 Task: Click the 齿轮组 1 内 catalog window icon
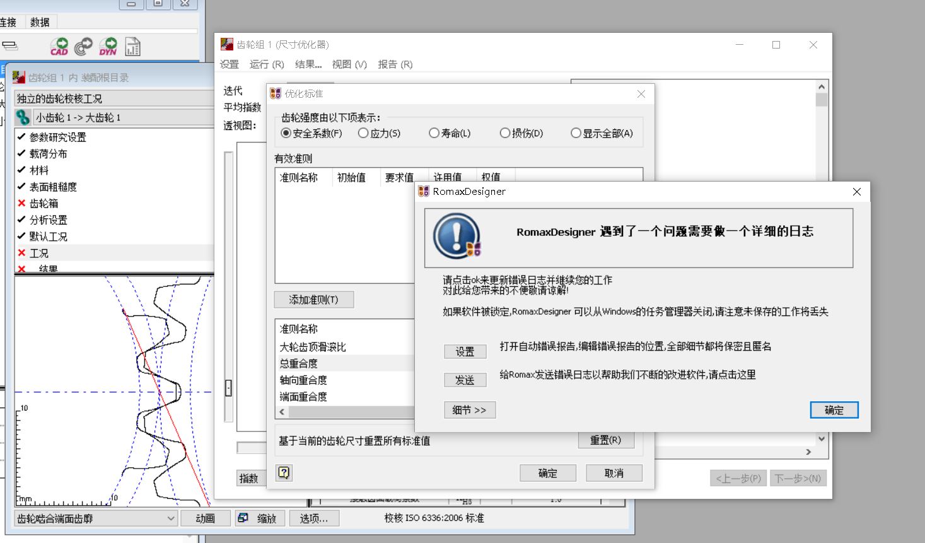pyautogui.click(x=18, y=77)
